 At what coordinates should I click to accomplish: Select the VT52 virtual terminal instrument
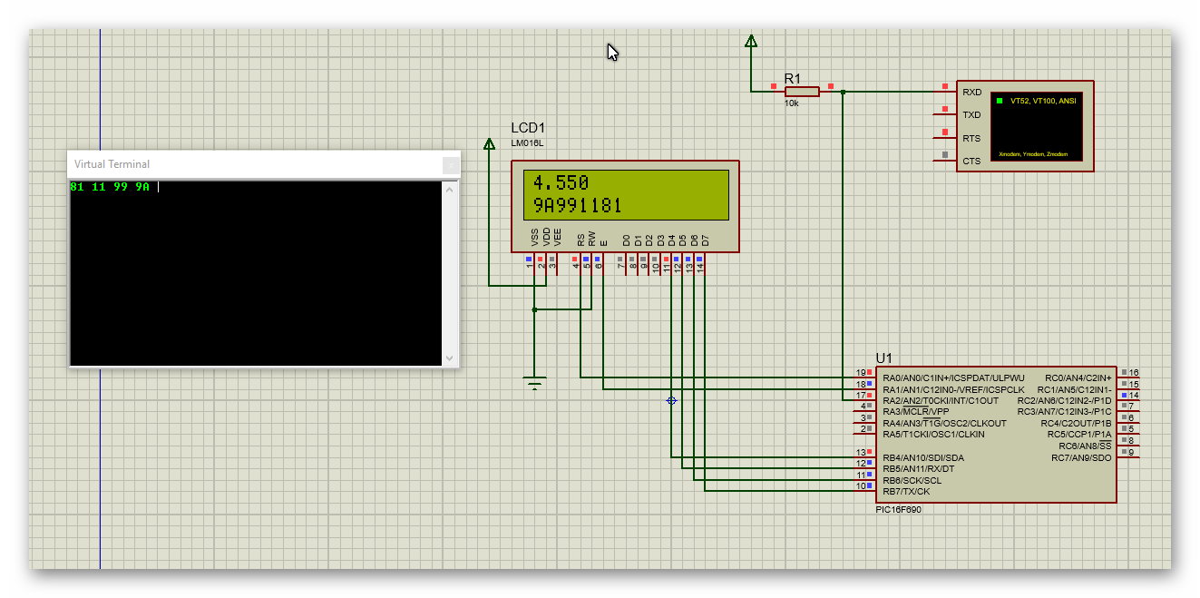pos(1025,125)
